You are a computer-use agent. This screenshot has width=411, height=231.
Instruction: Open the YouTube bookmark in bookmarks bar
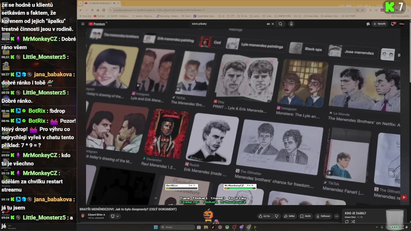(x=99, y=16)
